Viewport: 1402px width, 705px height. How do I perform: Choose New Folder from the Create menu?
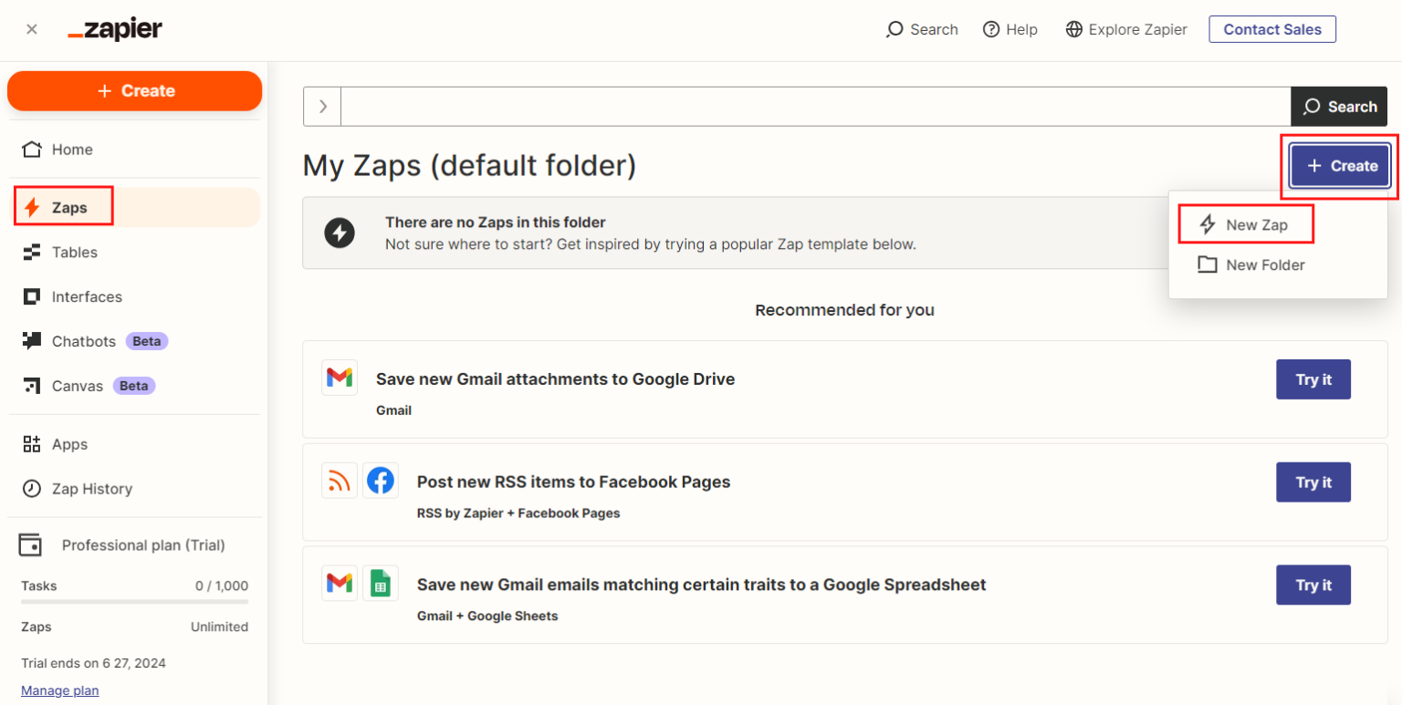click(x=1263, y=264)
